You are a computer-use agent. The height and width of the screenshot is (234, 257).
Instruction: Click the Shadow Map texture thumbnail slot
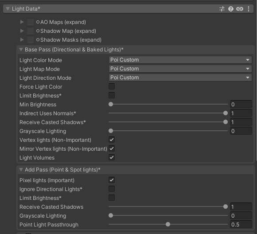[31, 31]
